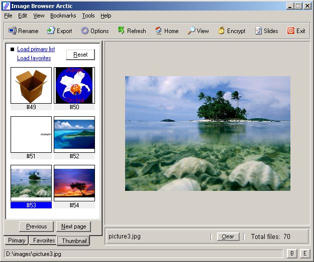Click the app icon in title bar
The height and width of the screenshot is (262, 314).
point(7,6)
